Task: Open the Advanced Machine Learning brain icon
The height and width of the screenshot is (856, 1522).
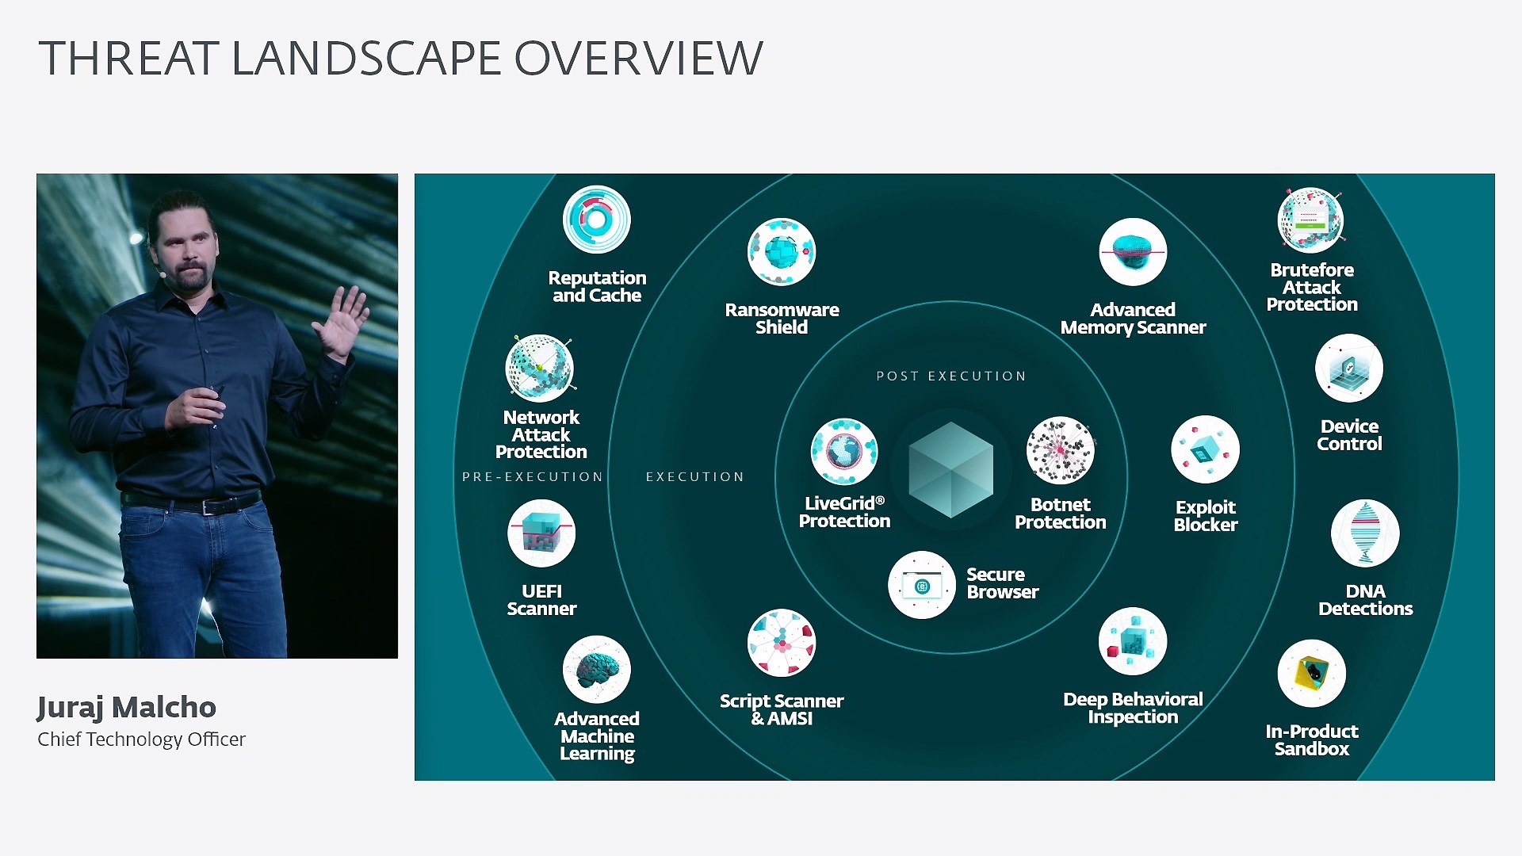Action: (596, 670)
